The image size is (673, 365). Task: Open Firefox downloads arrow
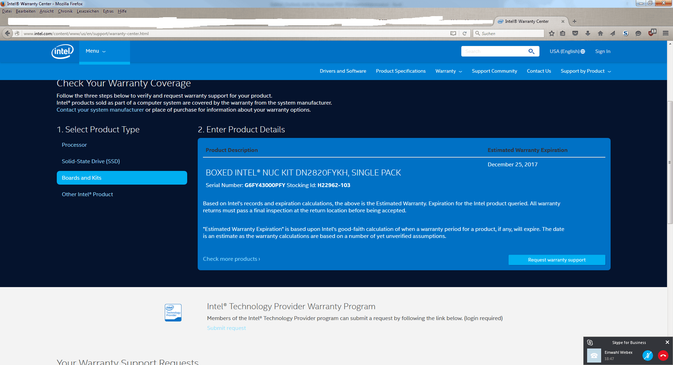tap(588, 33)
